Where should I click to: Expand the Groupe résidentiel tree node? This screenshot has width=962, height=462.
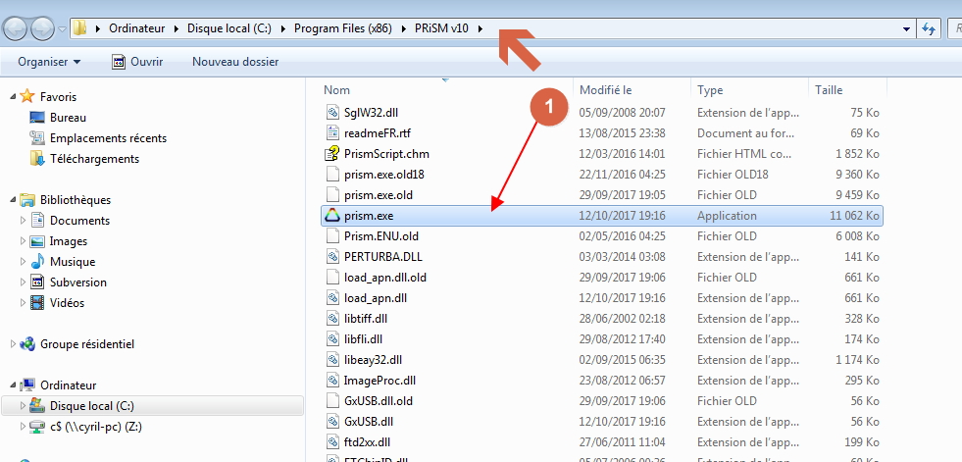pyautogui.click(x=13, y=344)
